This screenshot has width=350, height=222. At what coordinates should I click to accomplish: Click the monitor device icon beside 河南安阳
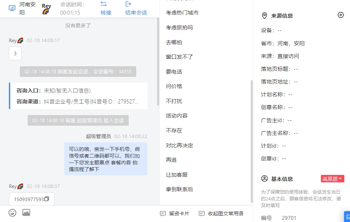tap(12, 8)
